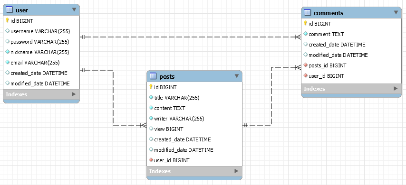
Task: Select the comment TEXT column
Action: pyautogui.click(x=326, y=34)
